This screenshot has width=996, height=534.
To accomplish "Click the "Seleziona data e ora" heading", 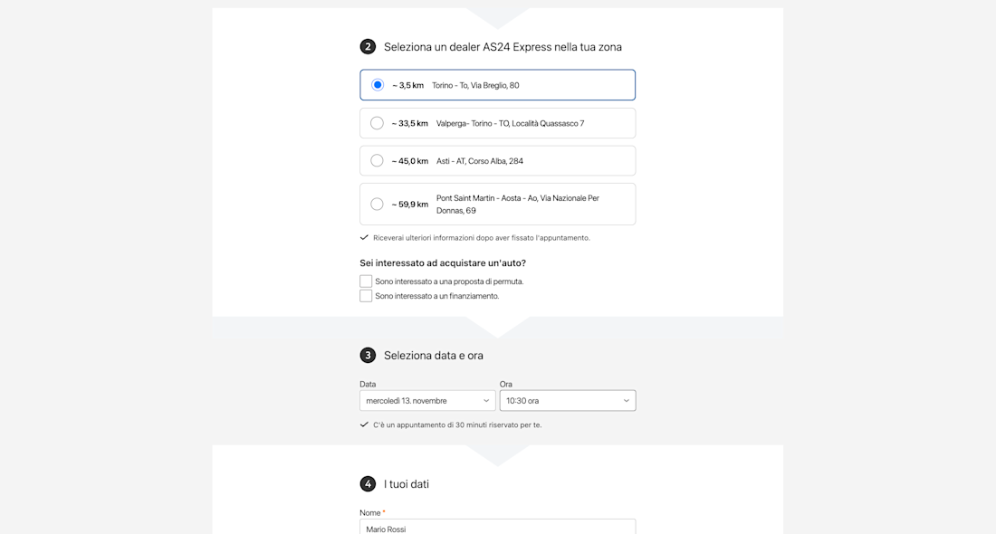I will pyautogui.click(x=434, y=356).
